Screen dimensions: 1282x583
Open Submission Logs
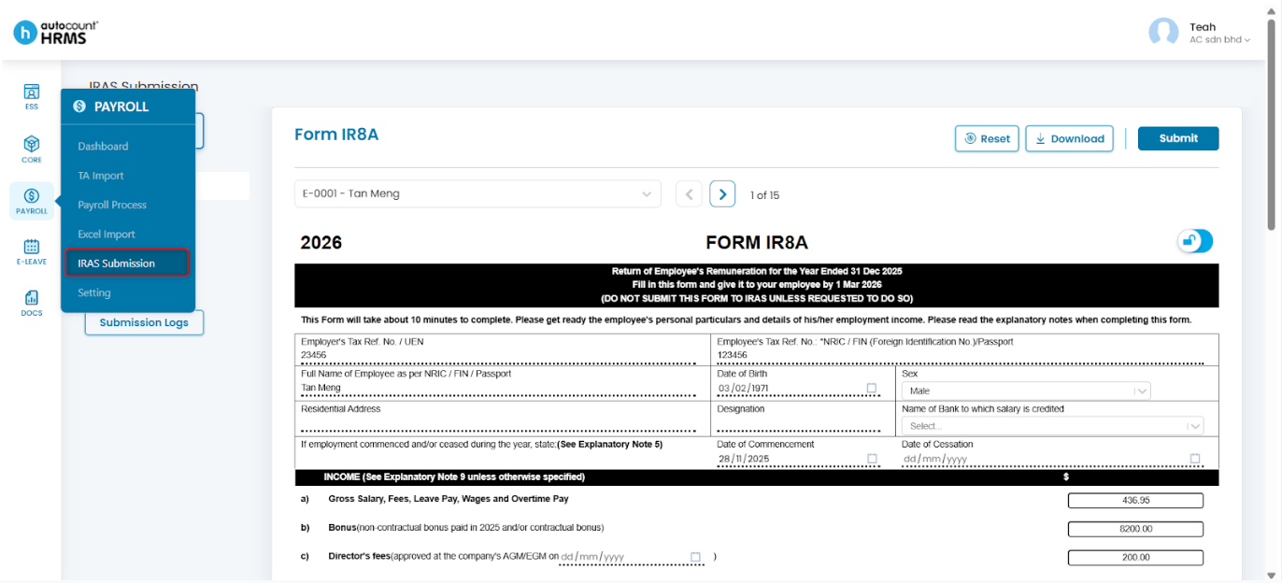[144, 322]
